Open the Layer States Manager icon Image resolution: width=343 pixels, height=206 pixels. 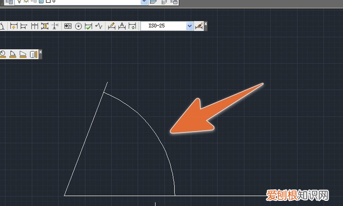tap(174, 2)
